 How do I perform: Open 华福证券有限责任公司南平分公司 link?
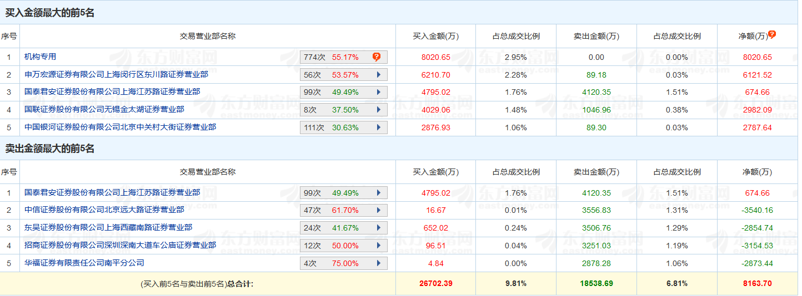(x=84, y=263)
